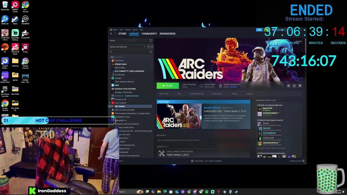
Task: Open ARC Raiders manage gear icon
Action: [288, 86]
